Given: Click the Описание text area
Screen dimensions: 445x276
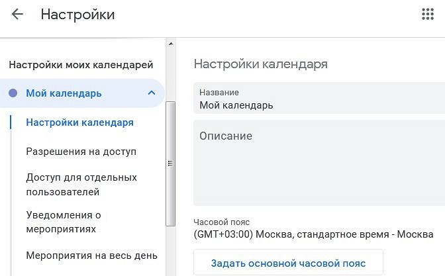Looking at the screenshot, I should pyautogui.click(x=319, y=163).
